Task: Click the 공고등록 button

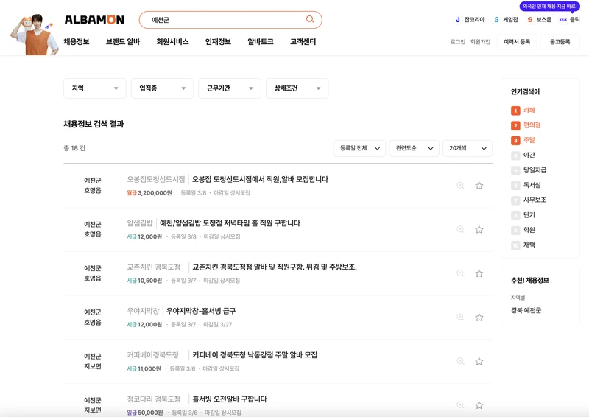Action: [560, 42]
